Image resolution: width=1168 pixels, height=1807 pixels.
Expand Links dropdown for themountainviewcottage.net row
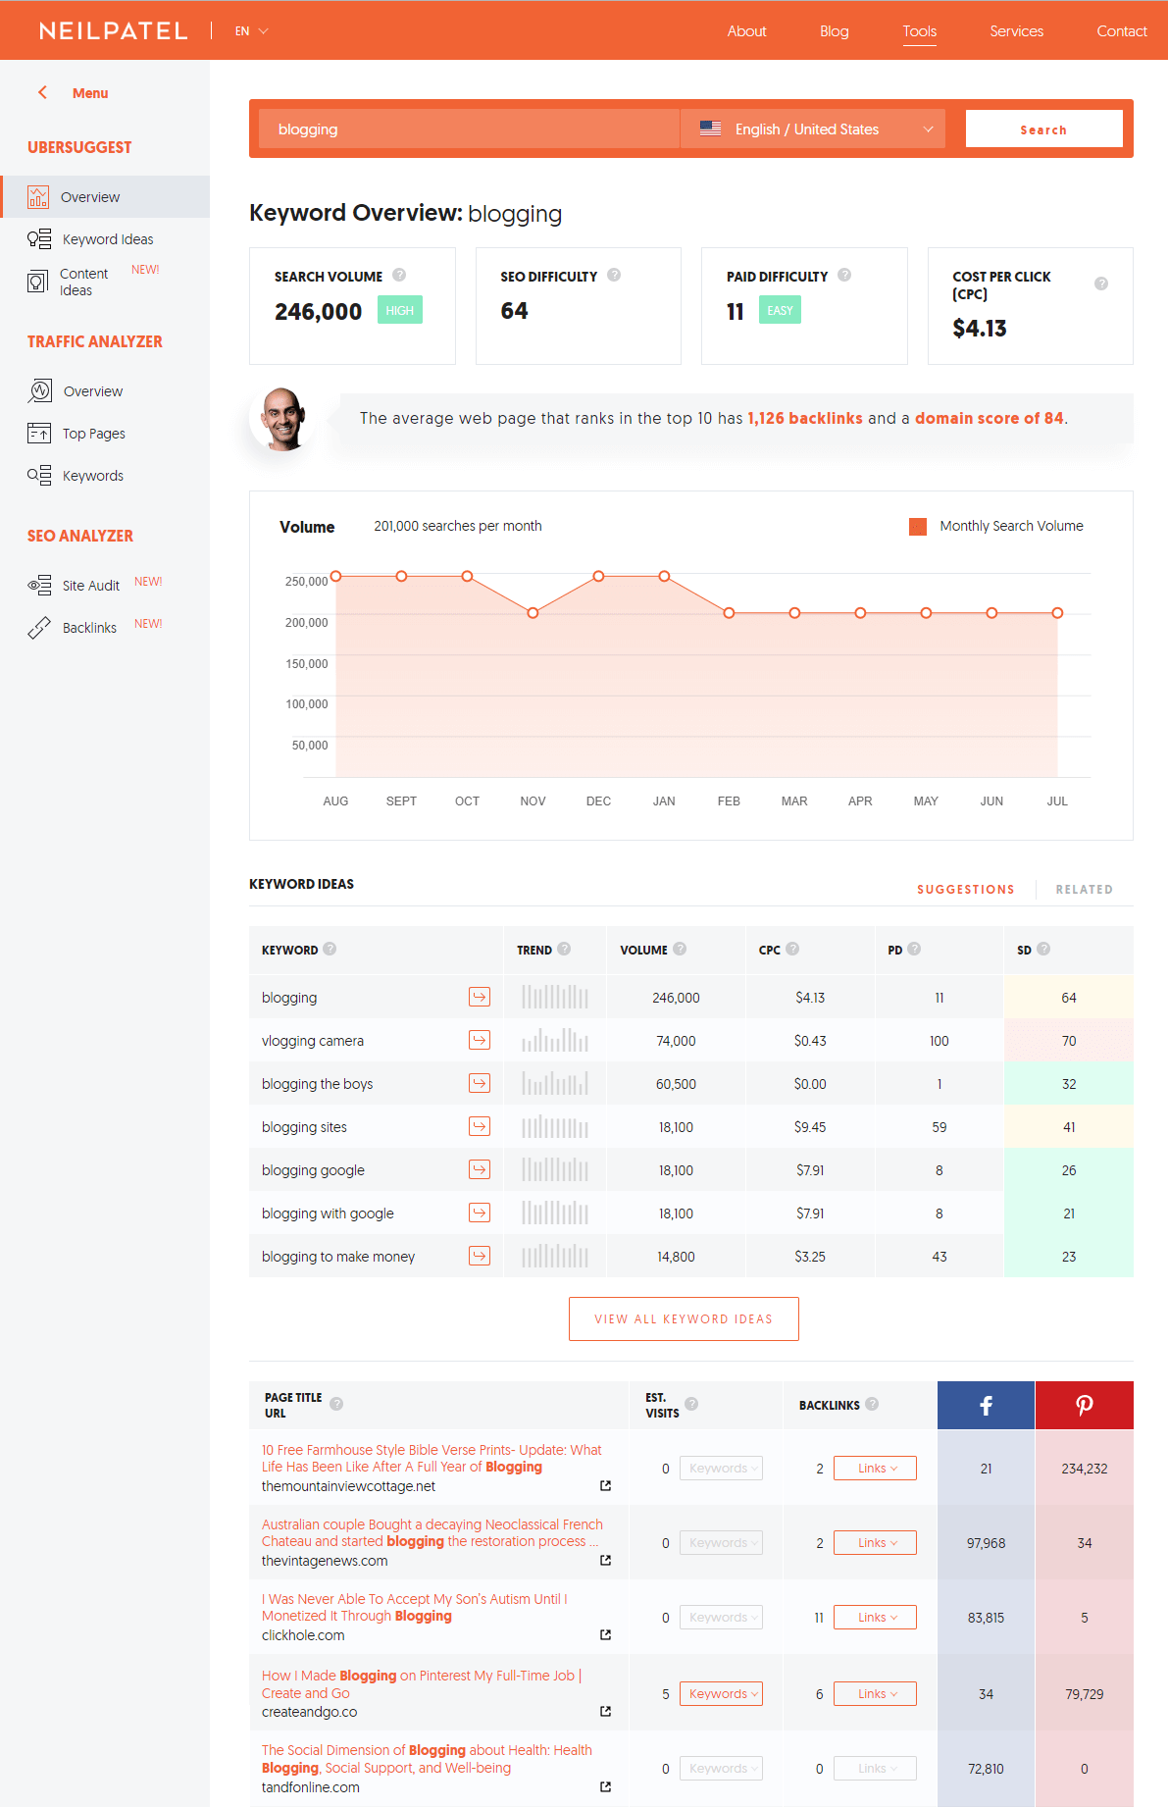click(x=875, y=1469)
